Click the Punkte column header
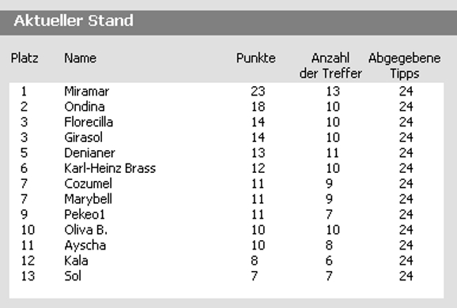 pyautogui.click(x=256, y=58)
